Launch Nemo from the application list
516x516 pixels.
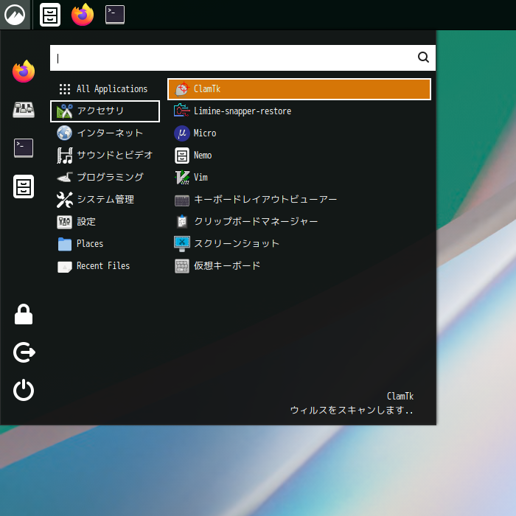tap(299, 156)
